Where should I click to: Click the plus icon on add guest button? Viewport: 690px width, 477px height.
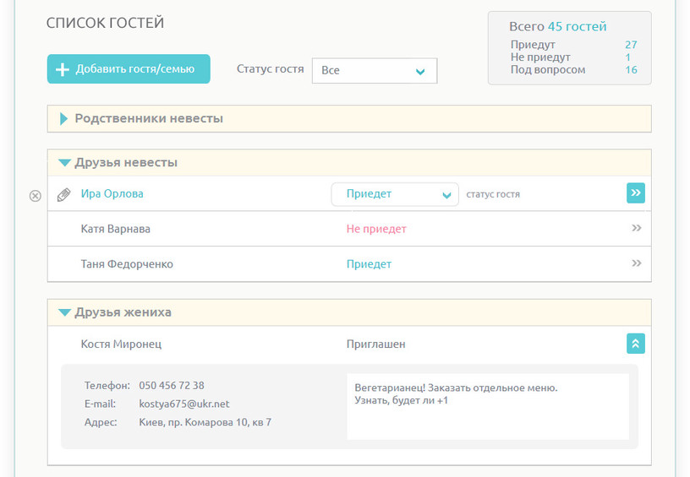click(62, 69)
